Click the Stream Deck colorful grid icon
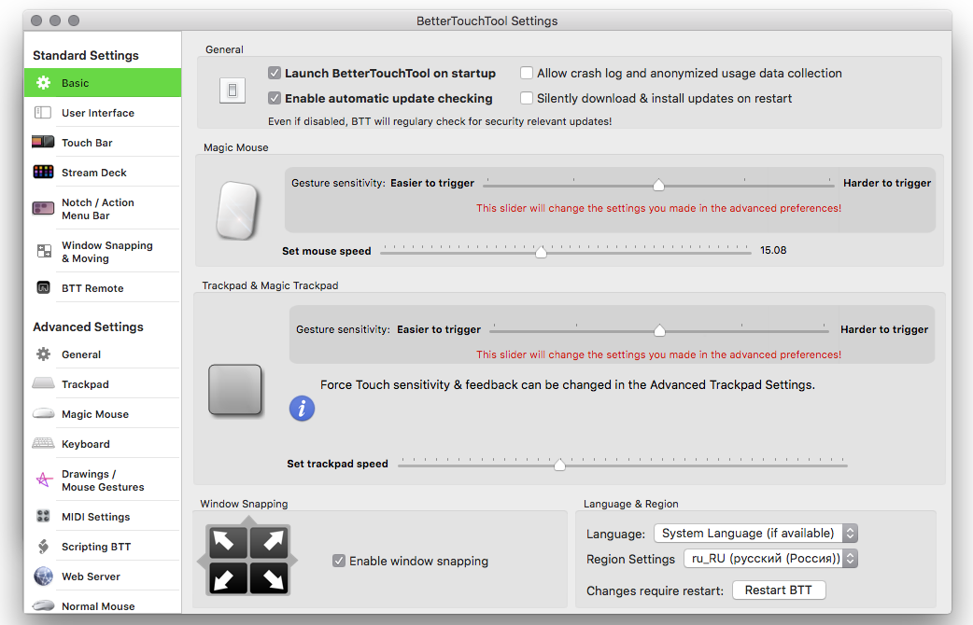The image size is (973, 625). tap(43, 172)
